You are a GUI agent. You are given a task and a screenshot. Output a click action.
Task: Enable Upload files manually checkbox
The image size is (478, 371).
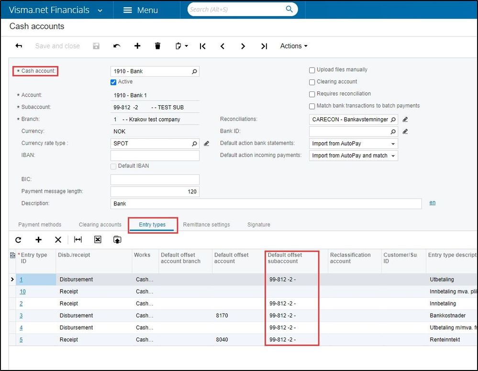pyautogui.click(x=312, y=70)
